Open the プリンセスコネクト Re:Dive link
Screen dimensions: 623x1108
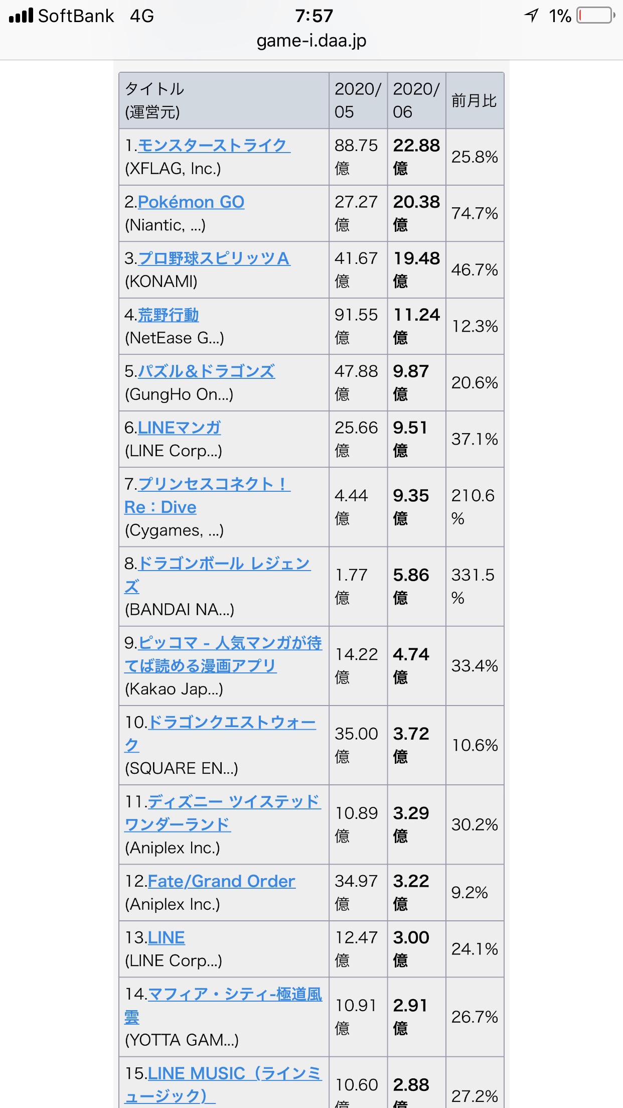coord(208,495)
